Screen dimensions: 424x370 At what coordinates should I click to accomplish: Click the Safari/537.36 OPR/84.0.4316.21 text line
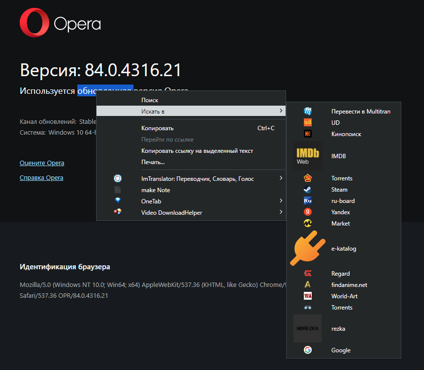[64, 296]
